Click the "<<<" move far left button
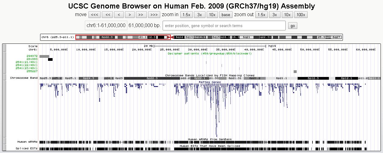 pos(95,15)
